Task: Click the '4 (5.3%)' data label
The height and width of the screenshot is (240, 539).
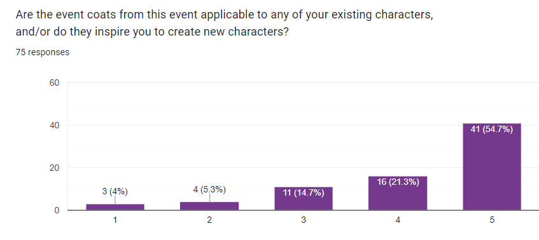Action: (209, 190)
